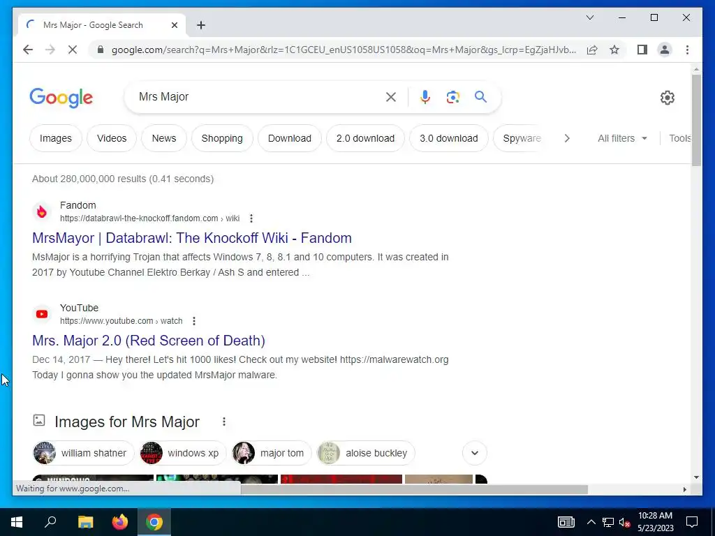Open the Tools options
This screenshot has width=715, height=536.
[x=680, y=138]
